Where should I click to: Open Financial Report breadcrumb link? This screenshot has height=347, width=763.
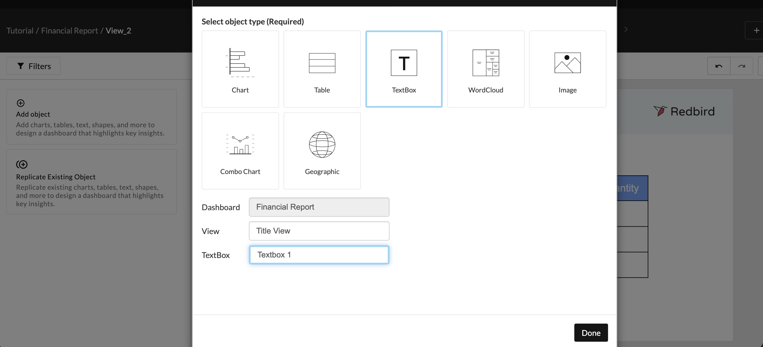69,31
